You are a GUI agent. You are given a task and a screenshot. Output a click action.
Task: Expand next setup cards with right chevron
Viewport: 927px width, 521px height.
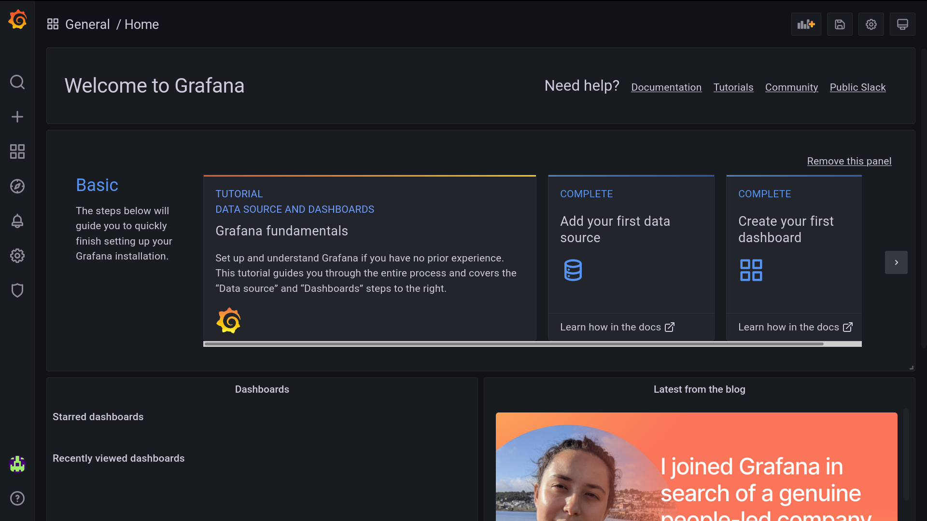pos(896,262)
